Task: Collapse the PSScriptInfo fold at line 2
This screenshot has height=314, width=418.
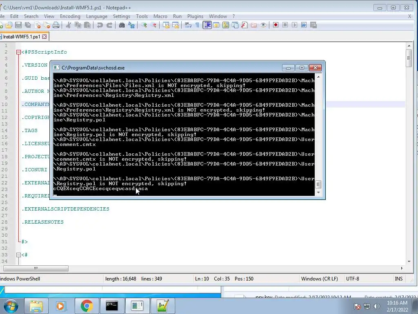Action: 18,52
